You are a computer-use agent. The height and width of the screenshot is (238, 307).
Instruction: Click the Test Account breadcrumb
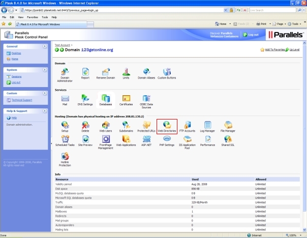pyautogui.click(x=62, y=45)
